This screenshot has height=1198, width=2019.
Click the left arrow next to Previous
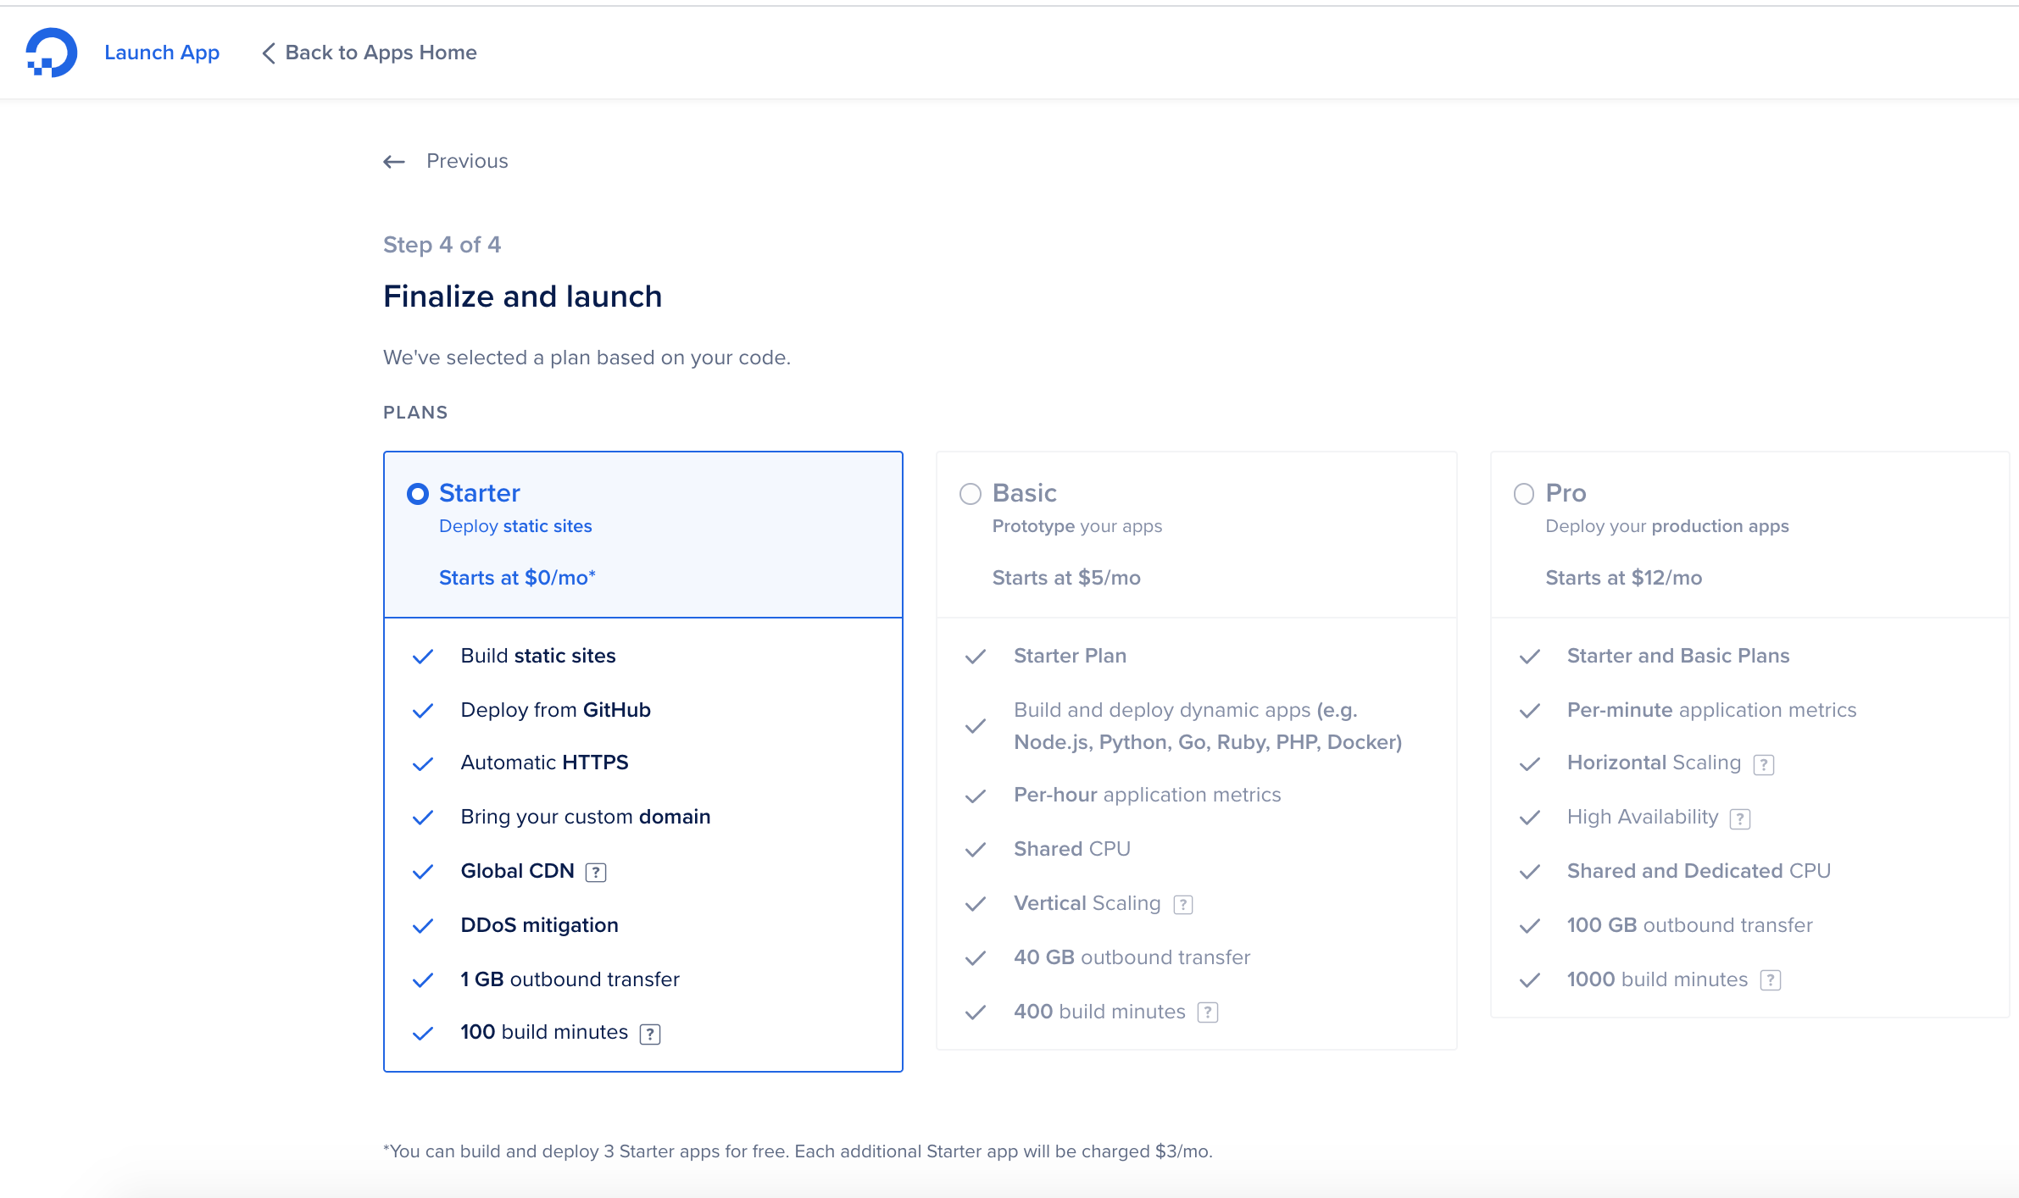click(x=394, y=162)
